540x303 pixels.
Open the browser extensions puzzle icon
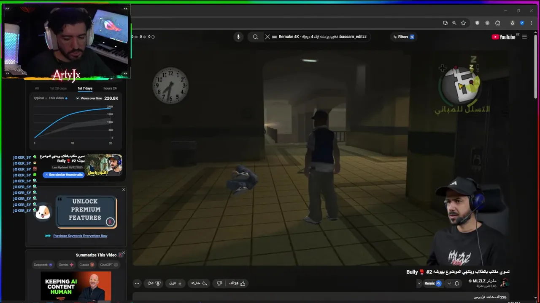click(497, 23)
